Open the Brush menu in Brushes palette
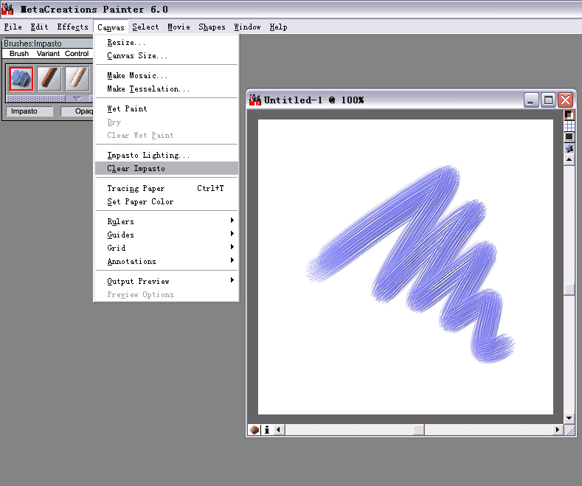582x486 pixels. [x=19, y=53]
